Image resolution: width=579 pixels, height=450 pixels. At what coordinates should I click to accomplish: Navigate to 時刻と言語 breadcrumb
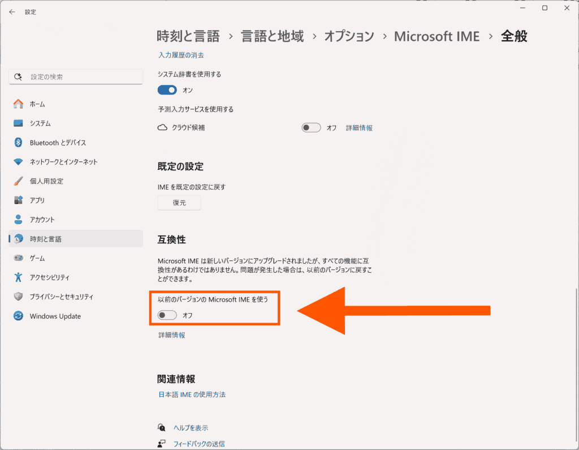[188, 36]
